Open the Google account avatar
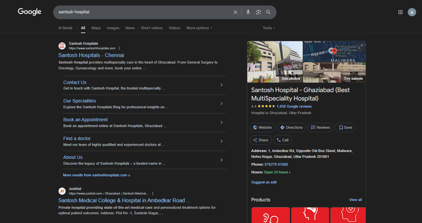Image resolution: width=422 pixels, height=223 pixels. click(412, 12)
